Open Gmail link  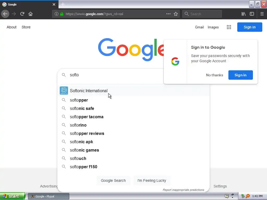pos(199,27)
